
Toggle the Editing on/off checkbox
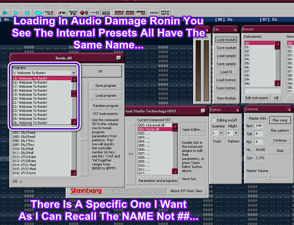pos(213,120)
